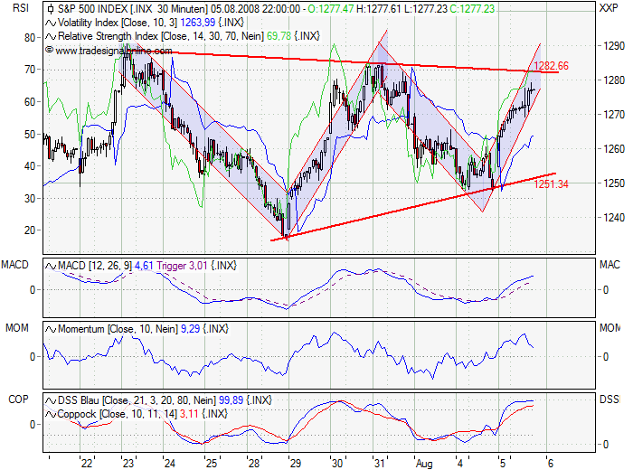The width and height of the screenshot is (633, 470).
Task: Click the Momentum value 9,29
Action: pyautogui.click(x=190, y=329)
